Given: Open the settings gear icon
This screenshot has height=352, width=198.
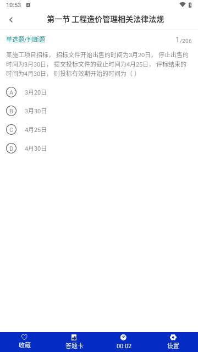Looking at the screenshot, I should click(x=173, y=337).
